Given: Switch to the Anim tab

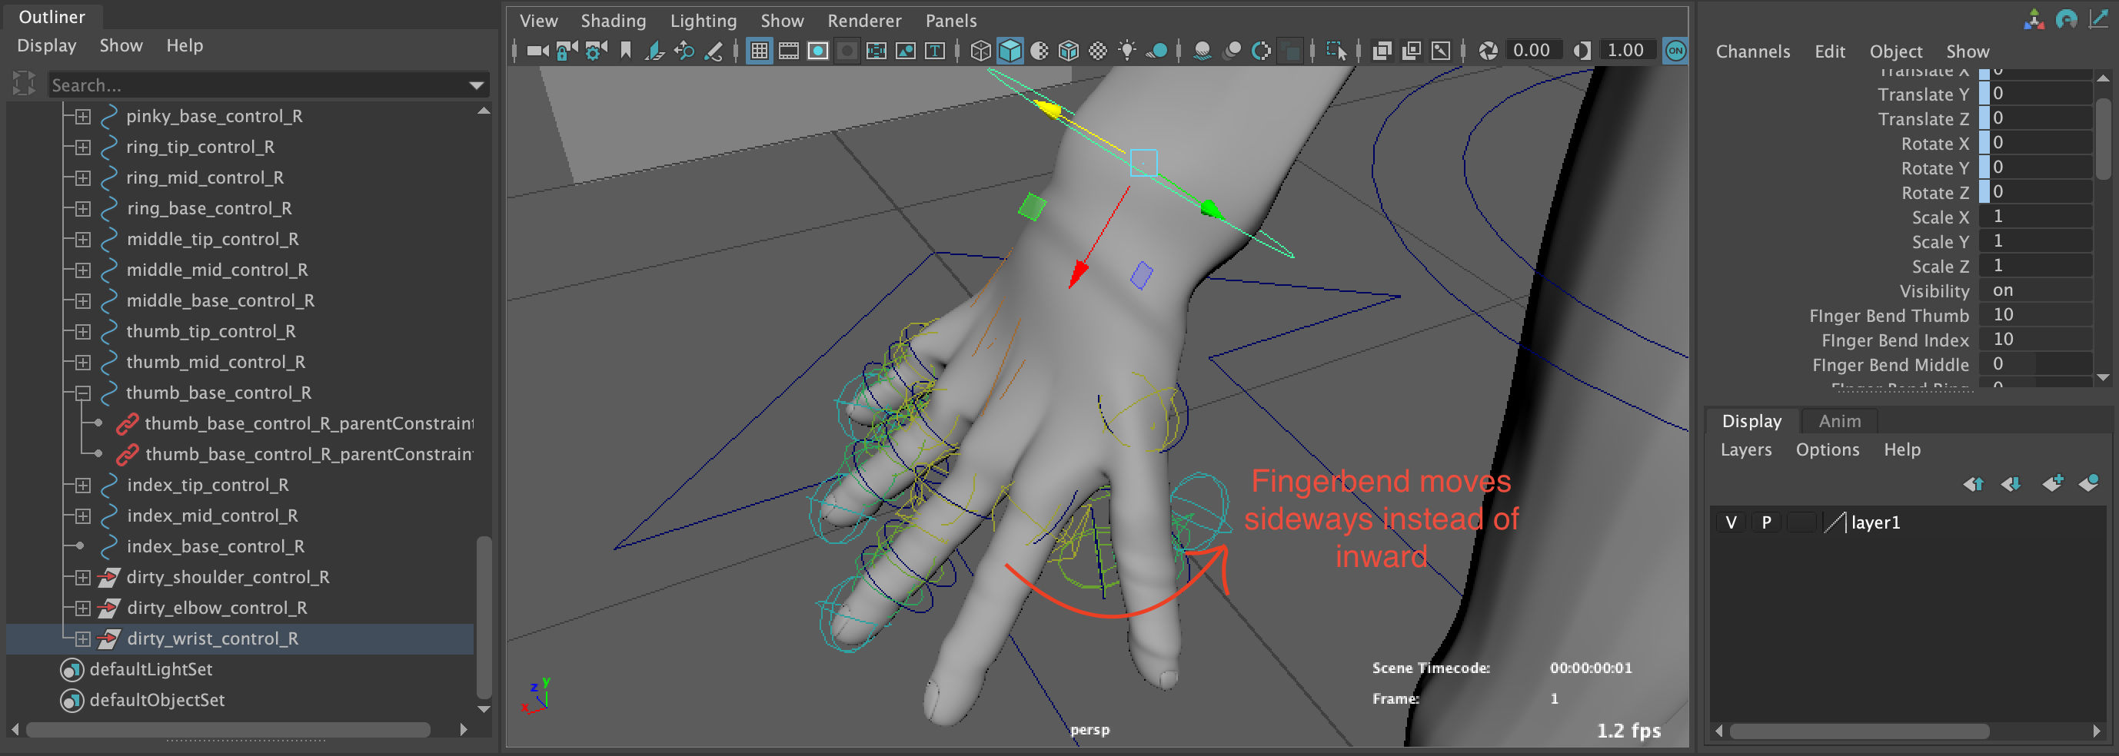Looking at the screenshot, I should coord(1838,421).
